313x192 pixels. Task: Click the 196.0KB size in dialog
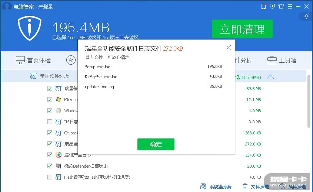point(214,66)
